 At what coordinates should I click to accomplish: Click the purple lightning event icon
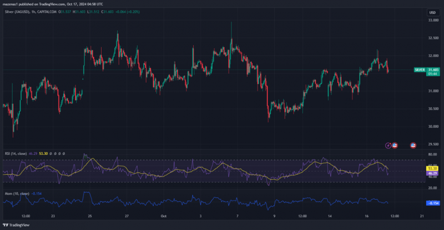pyautogui.click(x=388, y=145)
